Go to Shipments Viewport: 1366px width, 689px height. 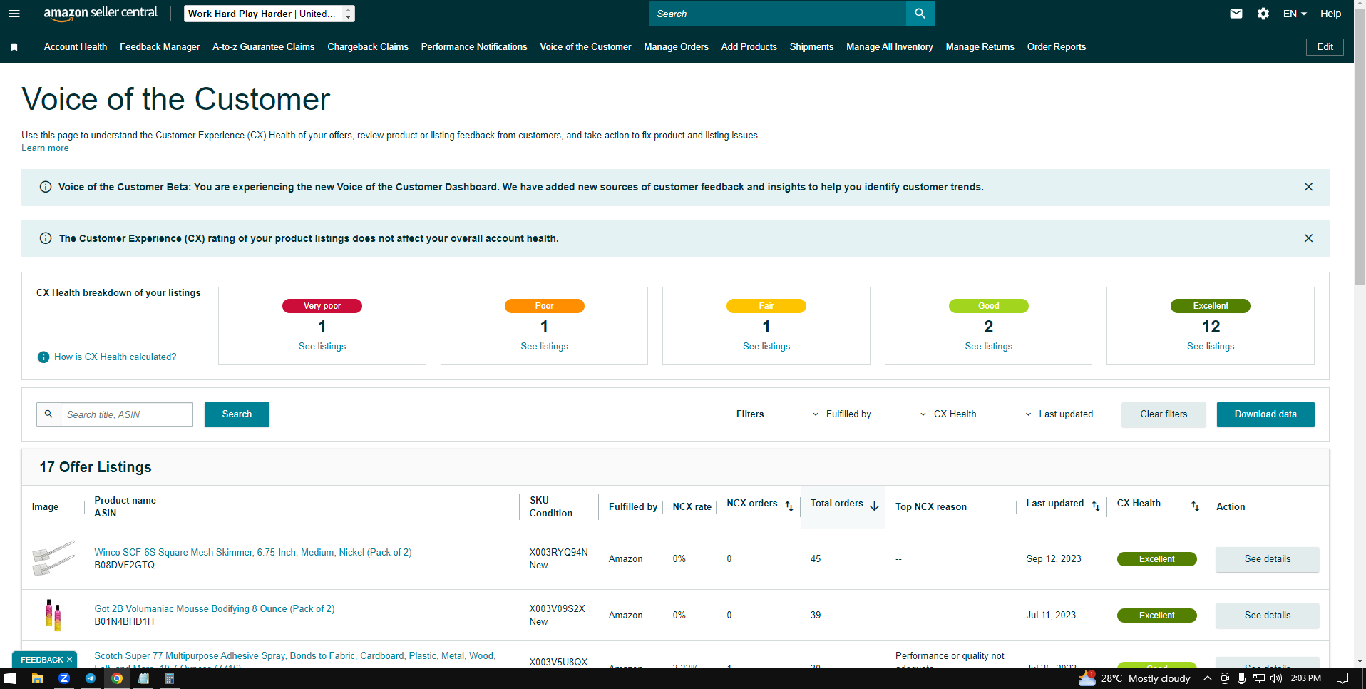pyautogui.click(x=811, y=47)
